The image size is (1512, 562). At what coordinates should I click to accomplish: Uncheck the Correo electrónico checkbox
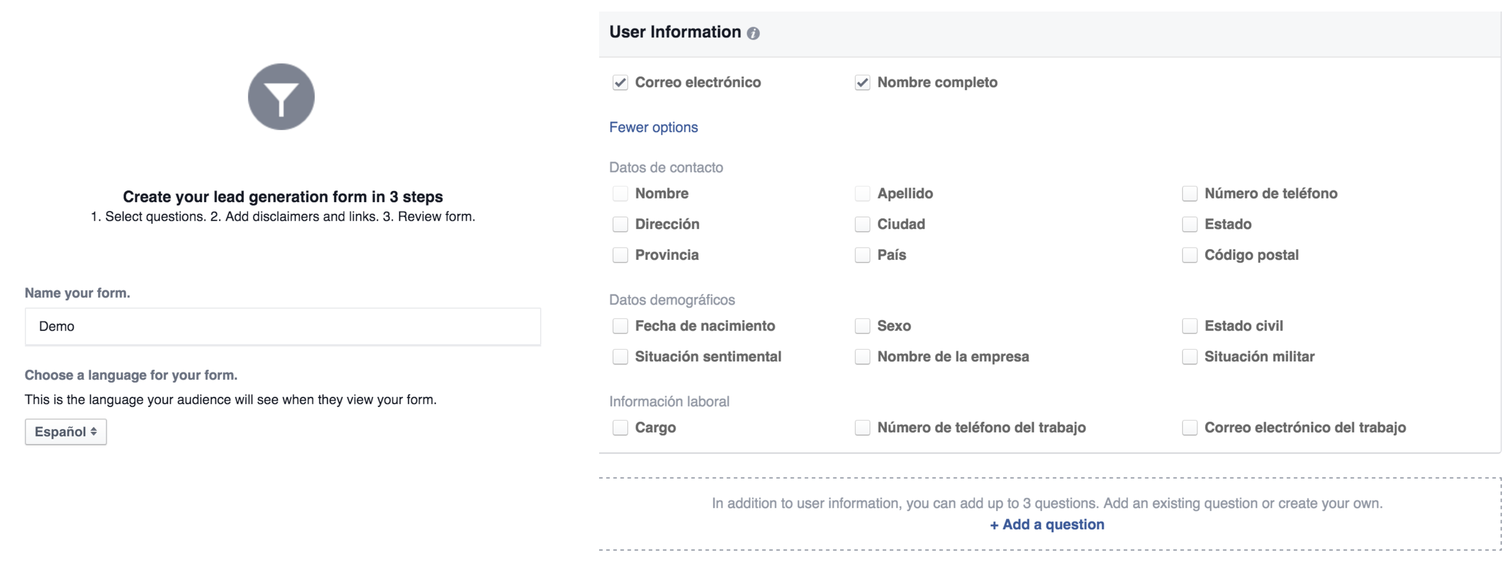pos(620,83)
